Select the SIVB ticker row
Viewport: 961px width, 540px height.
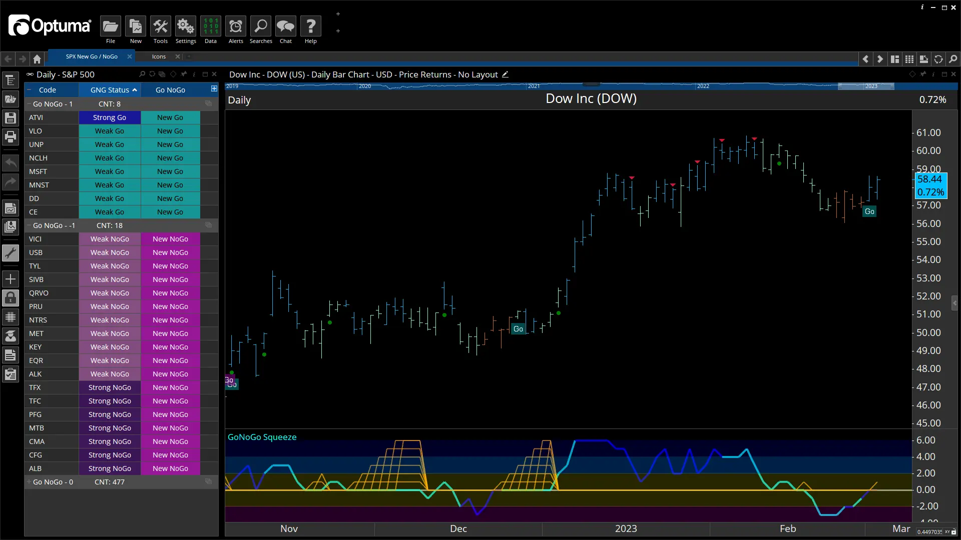pos(121,279)
